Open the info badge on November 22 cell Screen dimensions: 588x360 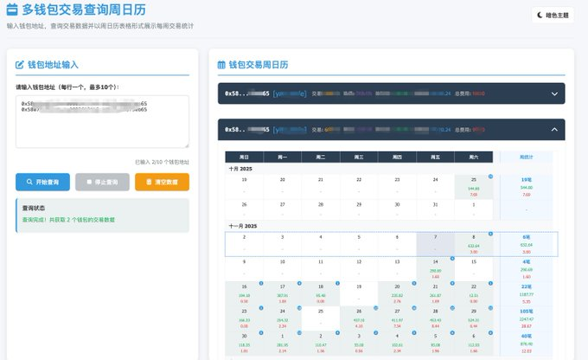click(x=490, y=283)
